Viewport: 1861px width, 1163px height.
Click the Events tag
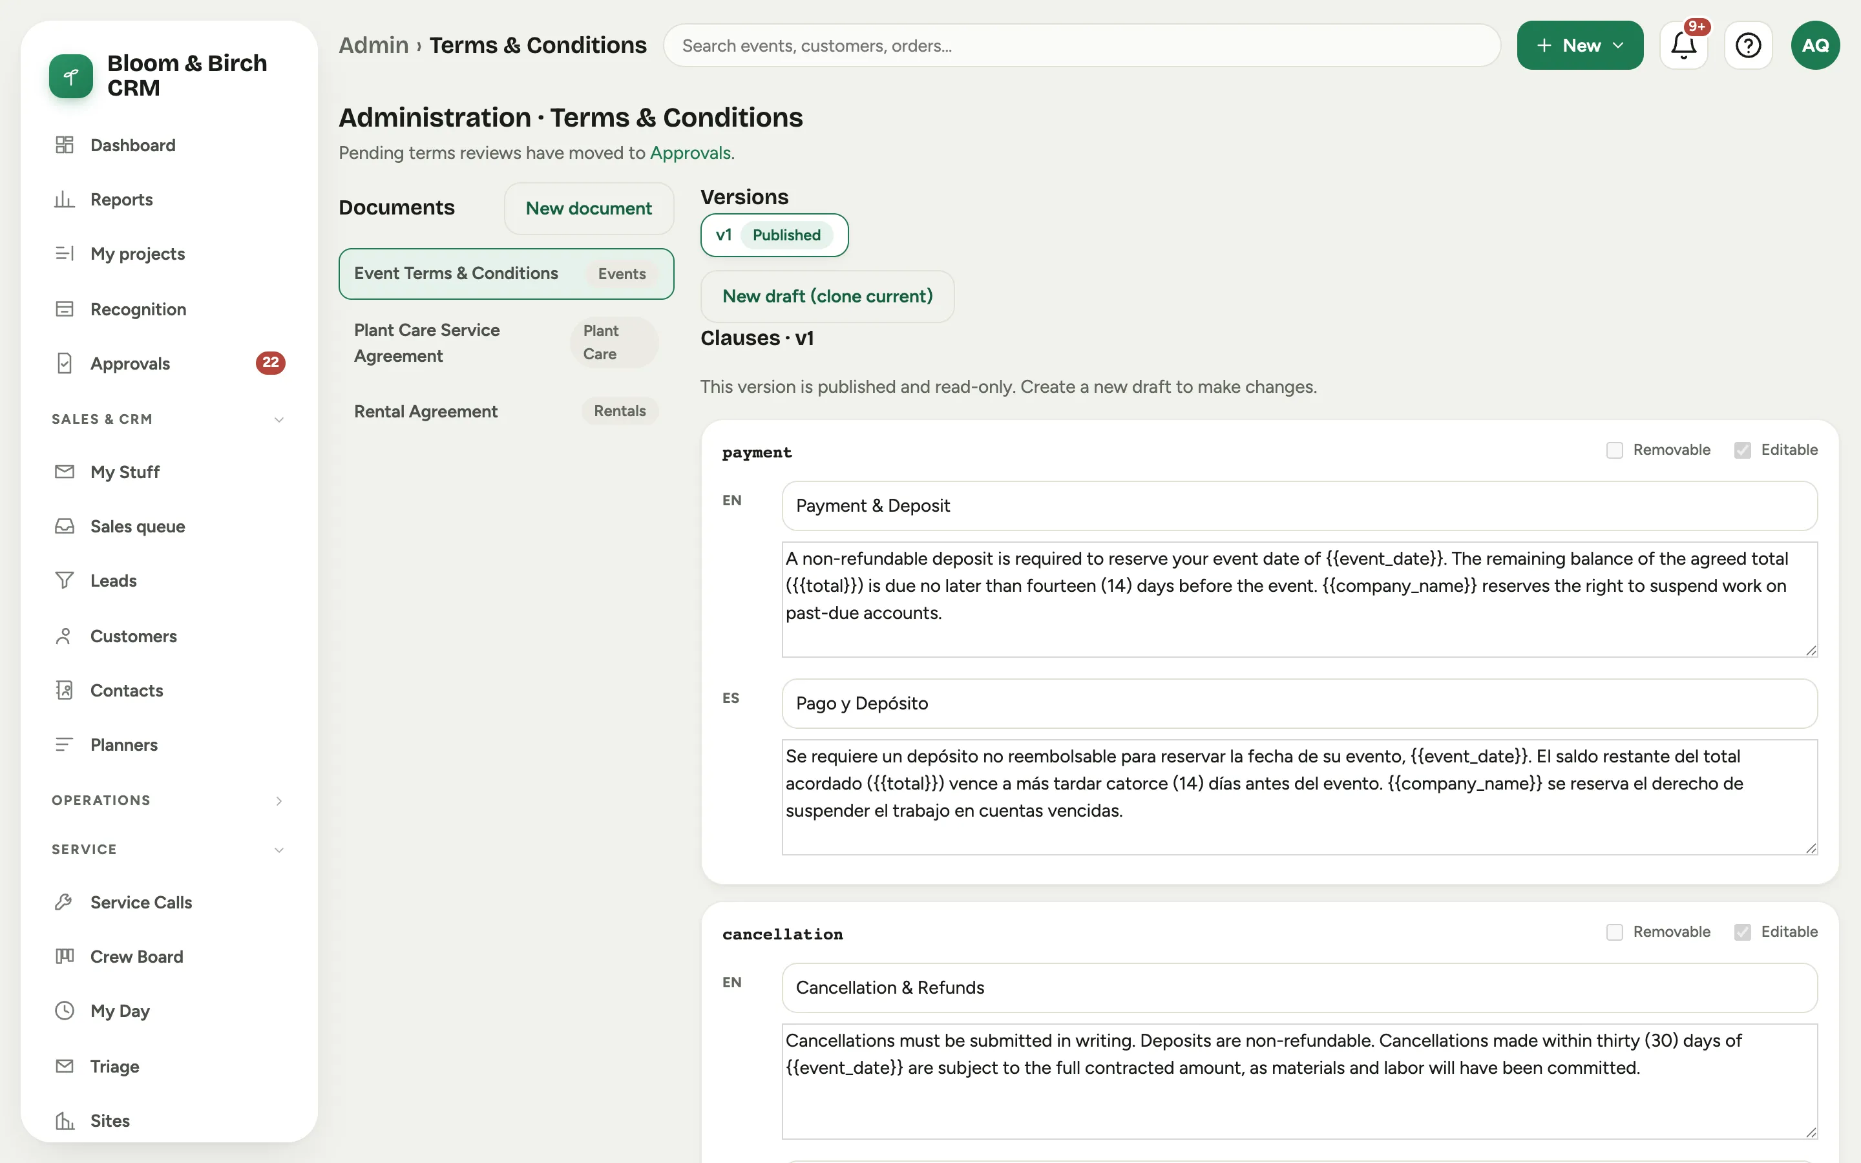(x=622, y=274)
